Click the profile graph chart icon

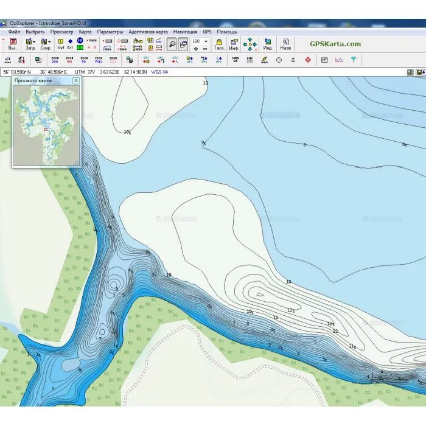[x=339, y=60]
